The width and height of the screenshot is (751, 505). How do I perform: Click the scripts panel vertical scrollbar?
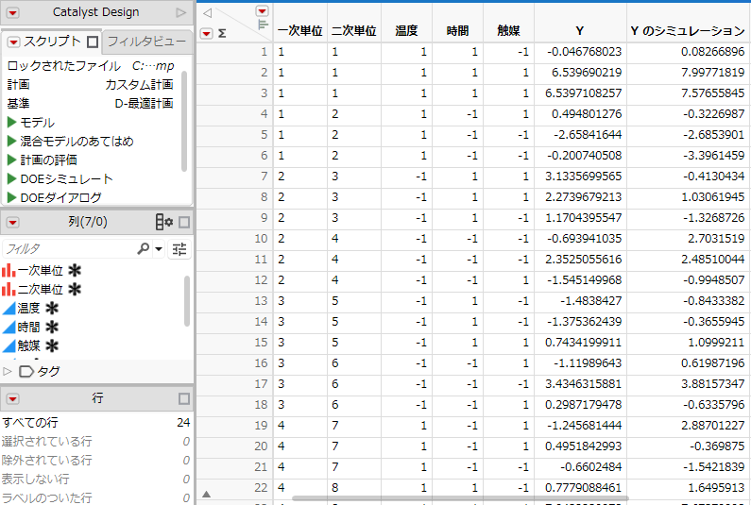[184, 121]
